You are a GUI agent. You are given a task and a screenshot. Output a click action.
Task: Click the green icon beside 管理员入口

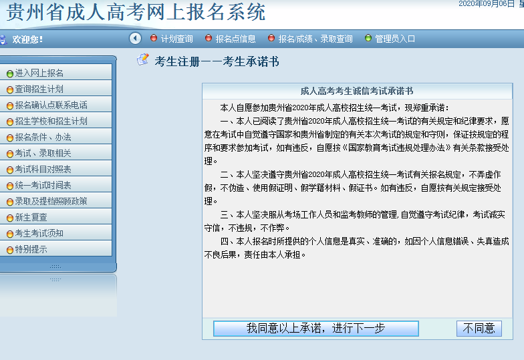[368, 39]
